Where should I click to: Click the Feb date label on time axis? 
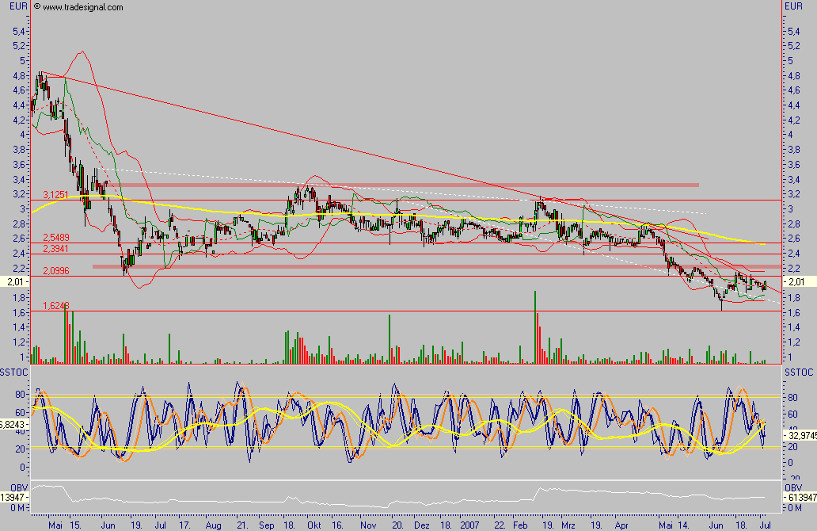click(520, 525)
